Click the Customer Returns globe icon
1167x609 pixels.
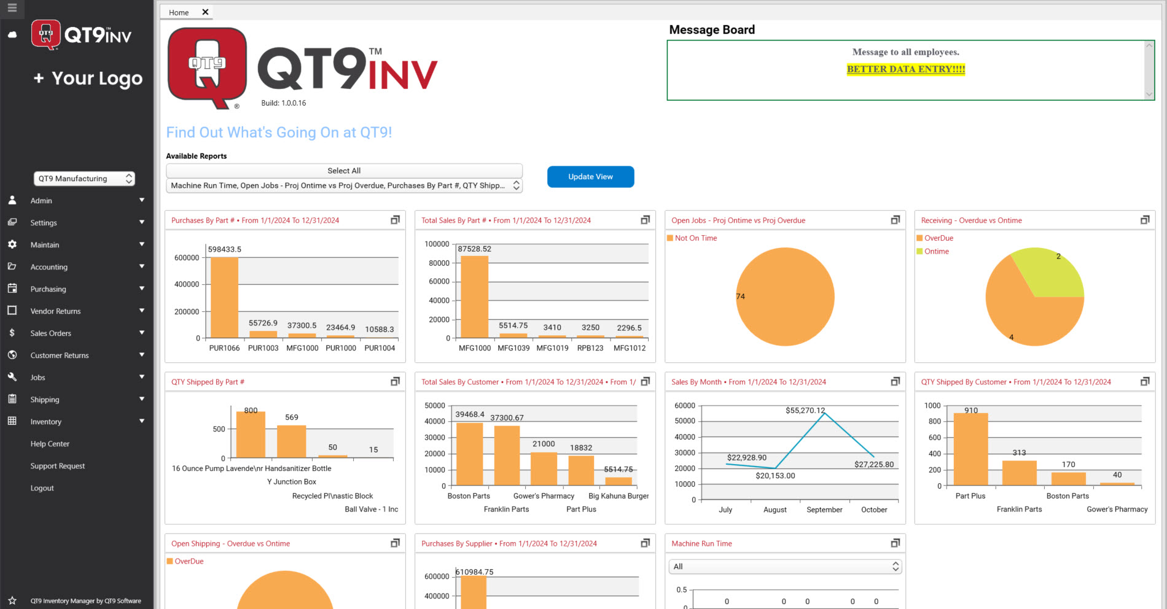[12, 355]
